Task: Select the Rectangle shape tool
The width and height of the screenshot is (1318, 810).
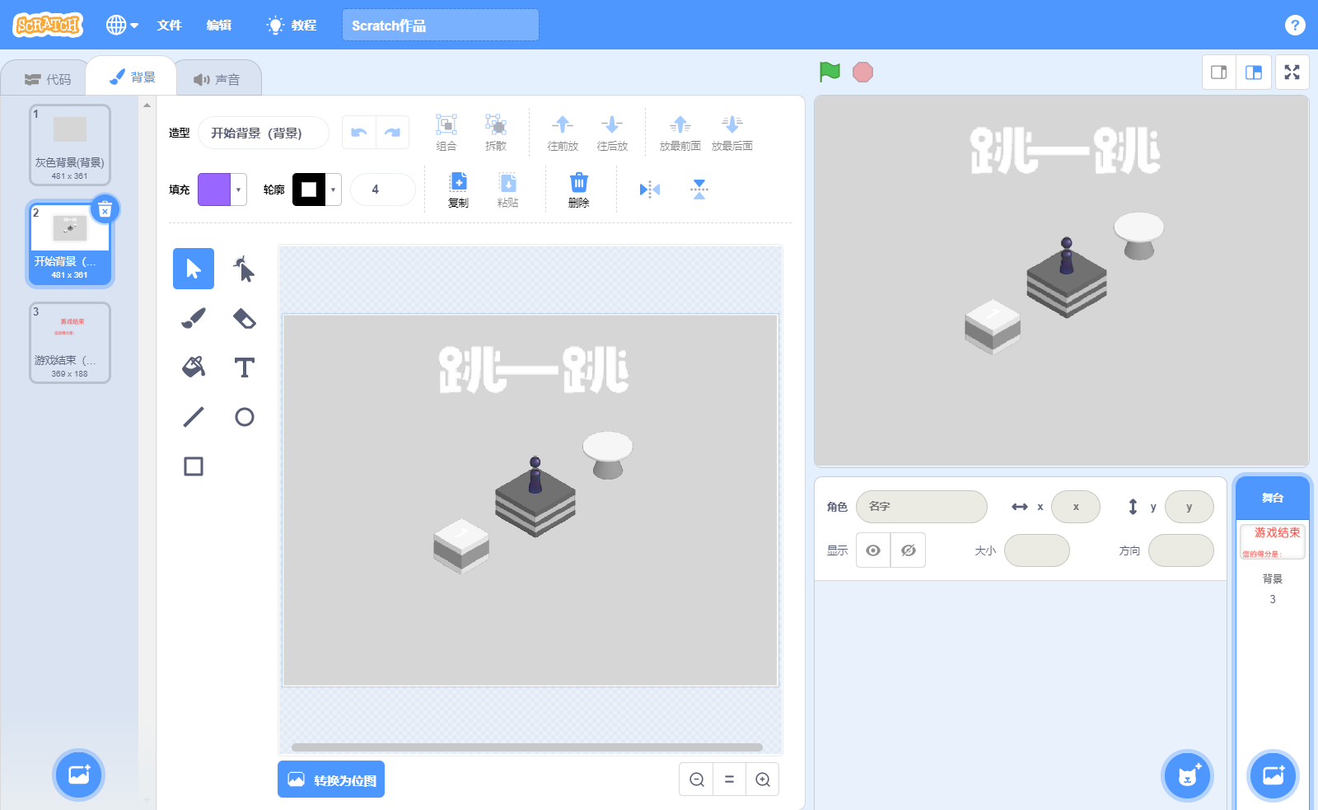Action: [193, 466]
